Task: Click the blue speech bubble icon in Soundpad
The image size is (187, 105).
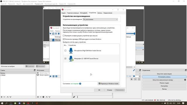Action: point(134,76)
